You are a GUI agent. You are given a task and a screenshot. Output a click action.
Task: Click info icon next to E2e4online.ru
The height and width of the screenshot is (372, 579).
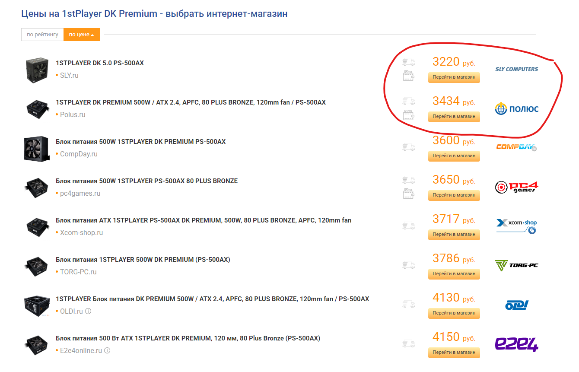[107, 350]
